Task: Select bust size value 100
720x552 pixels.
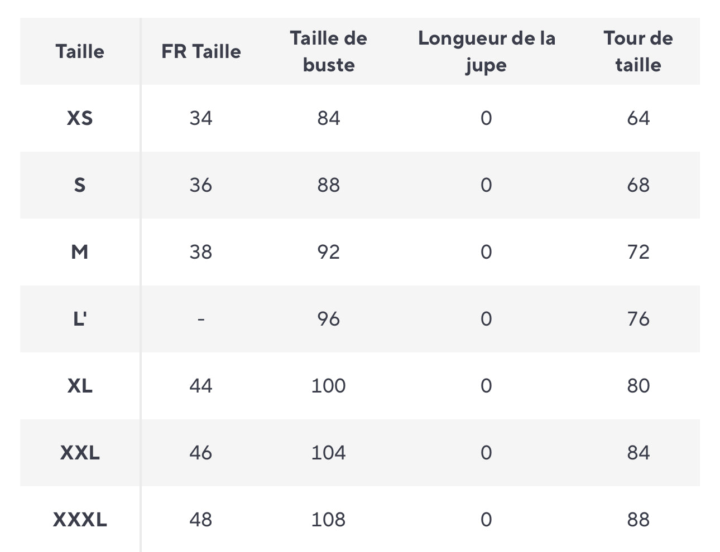Action: tap(328, 386)
